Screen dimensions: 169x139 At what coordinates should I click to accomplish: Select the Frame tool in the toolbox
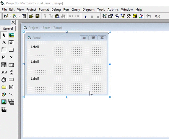4,50
